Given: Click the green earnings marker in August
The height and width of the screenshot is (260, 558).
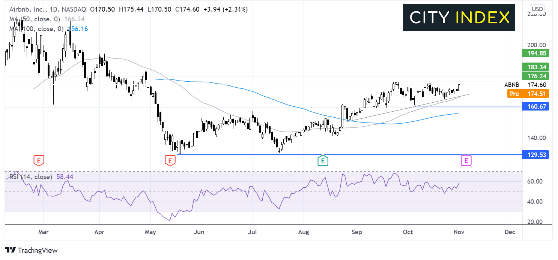Looking at the screenshot, I should [x=323, y=161].
